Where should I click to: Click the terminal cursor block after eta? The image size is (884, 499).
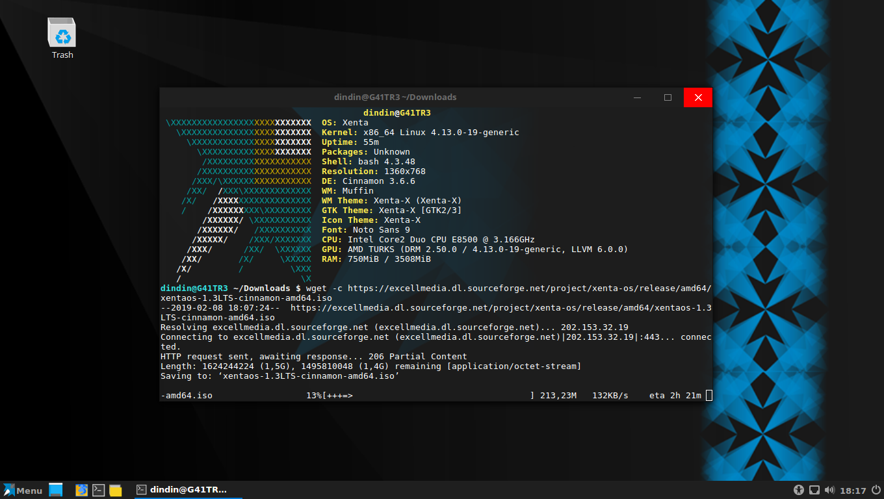(x=709, y=396)
